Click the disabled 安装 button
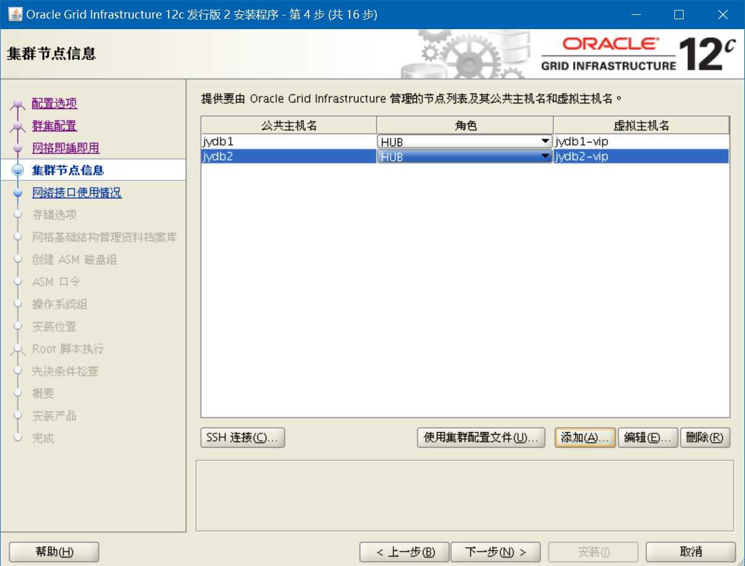The width and height of the screenshot is (745, 566). point(593,552)
